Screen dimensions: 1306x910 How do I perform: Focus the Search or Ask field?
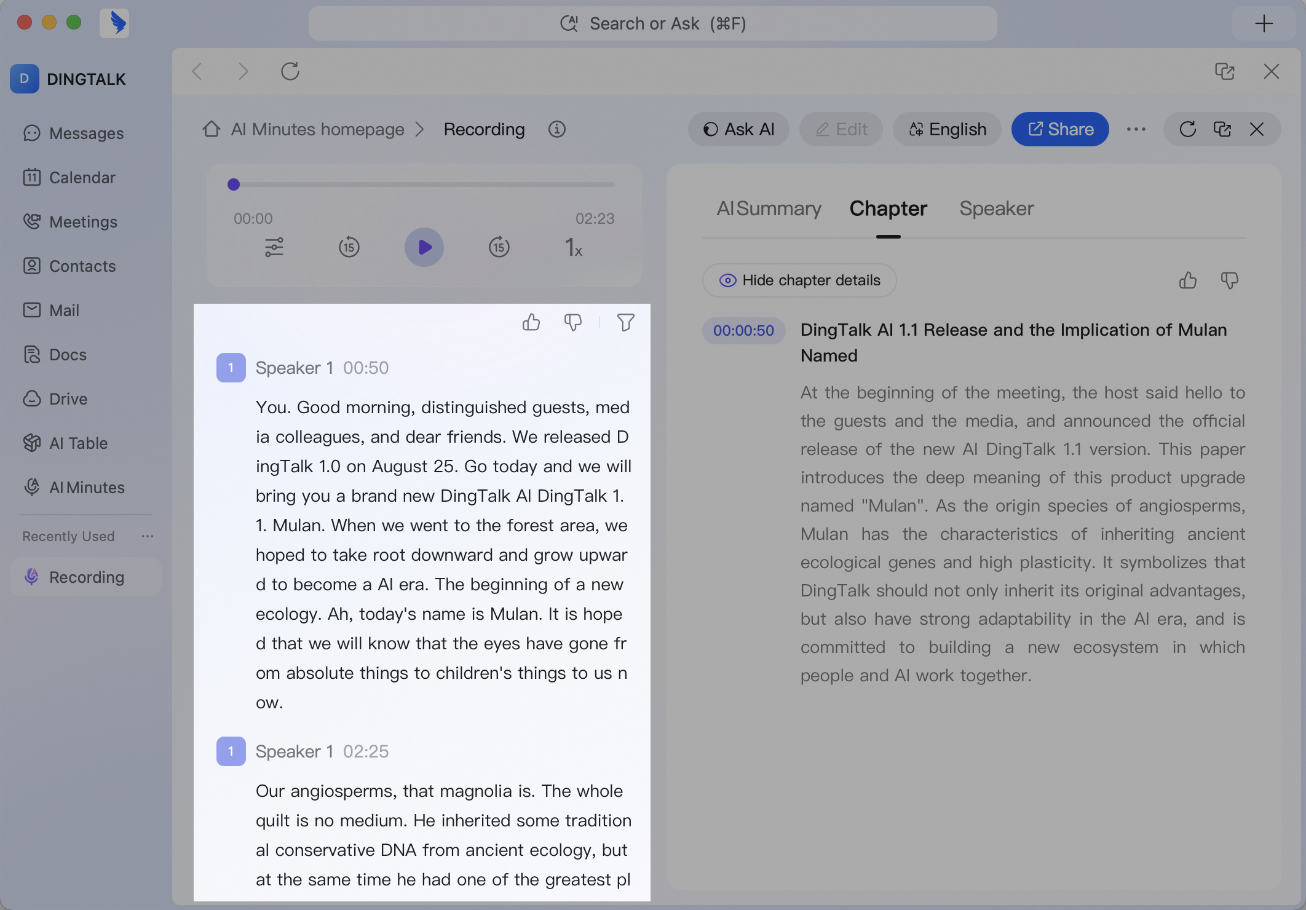click(653, 23)
